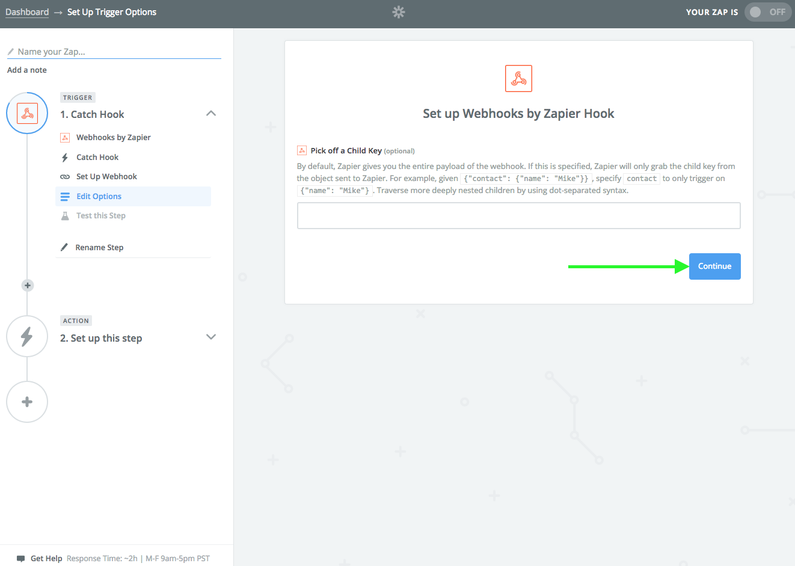Click the TRIGGER label badge
This screenshot has width=795, height=566.
pyautogui.click(x=78, y=97)
